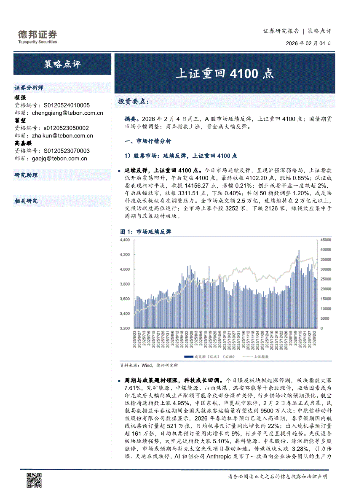Open email link gaojq@tebon.com.cn

coord(59,158)
